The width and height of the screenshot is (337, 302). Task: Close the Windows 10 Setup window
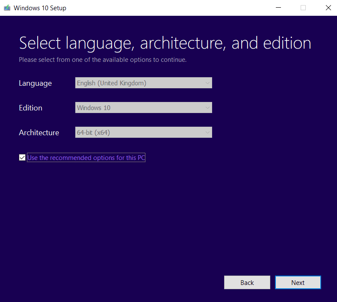(328, 8)
